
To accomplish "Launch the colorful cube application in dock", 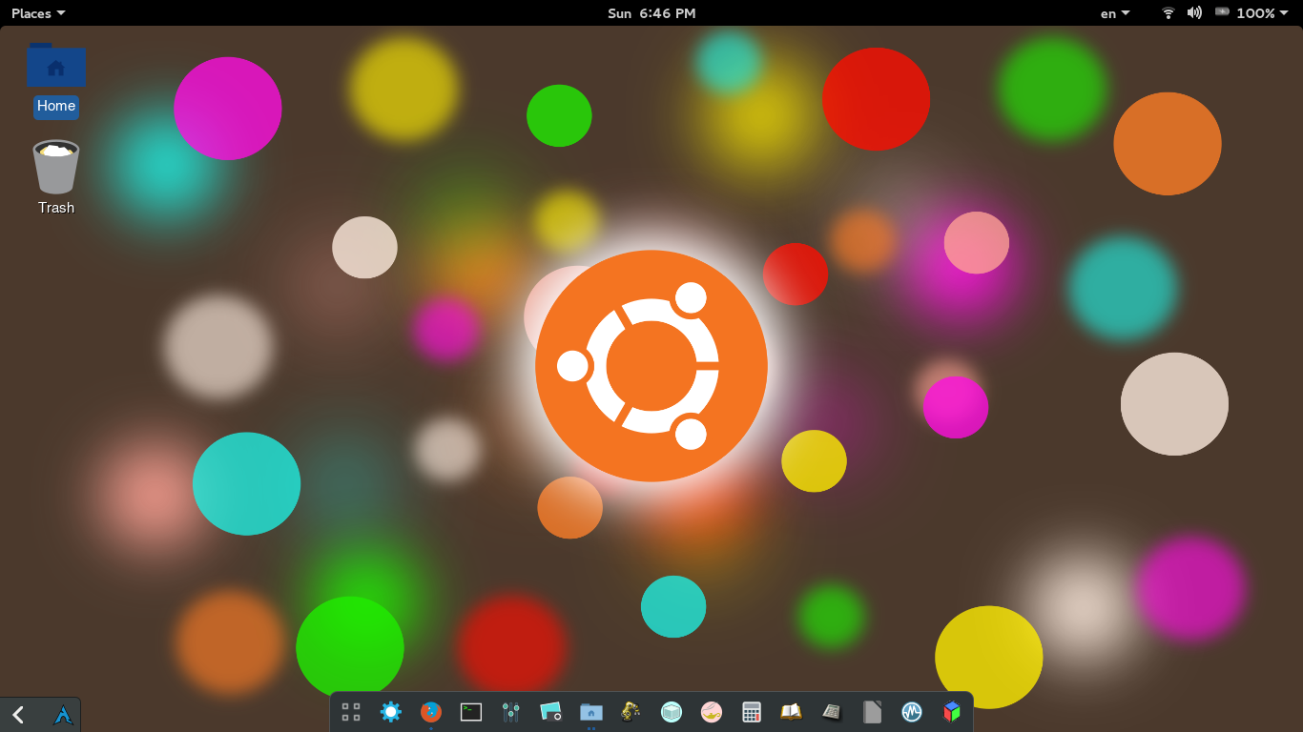I will point(952,712).
